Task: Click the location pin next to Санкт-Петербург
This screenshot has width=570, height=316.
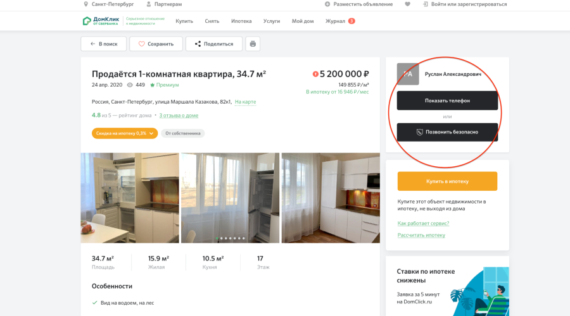Action: pos(85,4)
